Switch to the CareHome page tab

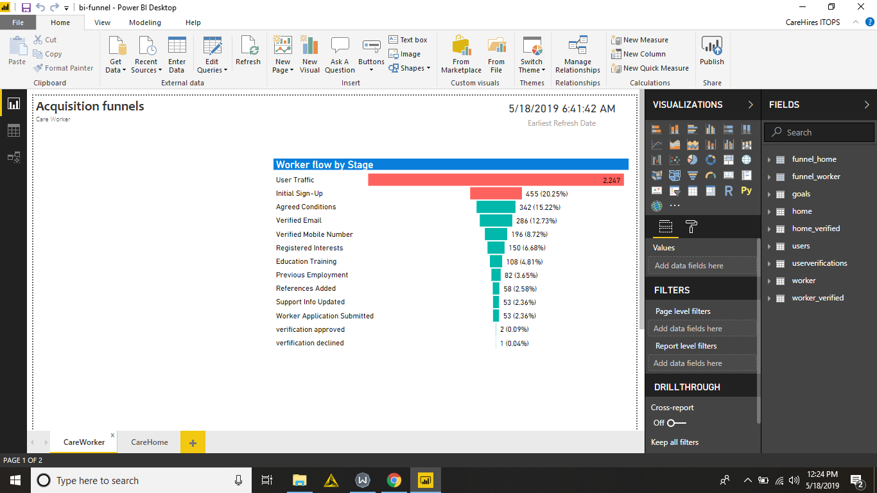[x=150, y=442]
